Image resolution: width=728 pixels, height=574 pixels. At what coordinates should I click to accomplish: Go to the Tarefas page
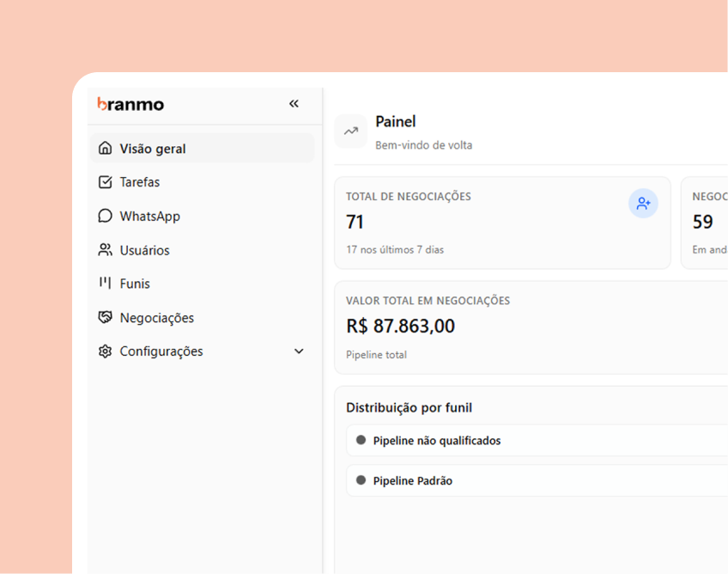coord(140,182)
